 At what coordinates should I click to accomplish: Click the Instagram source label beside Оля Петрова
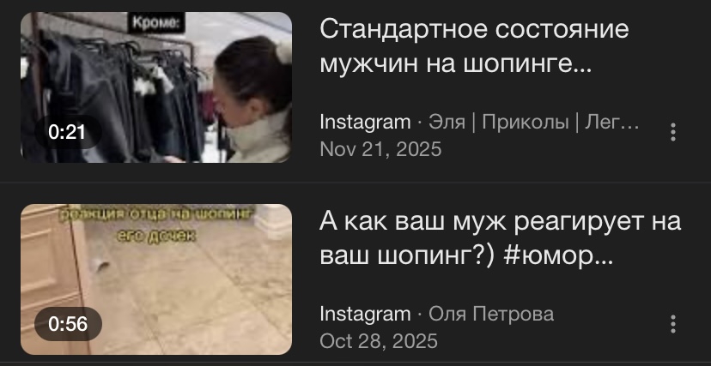(365, 314)
